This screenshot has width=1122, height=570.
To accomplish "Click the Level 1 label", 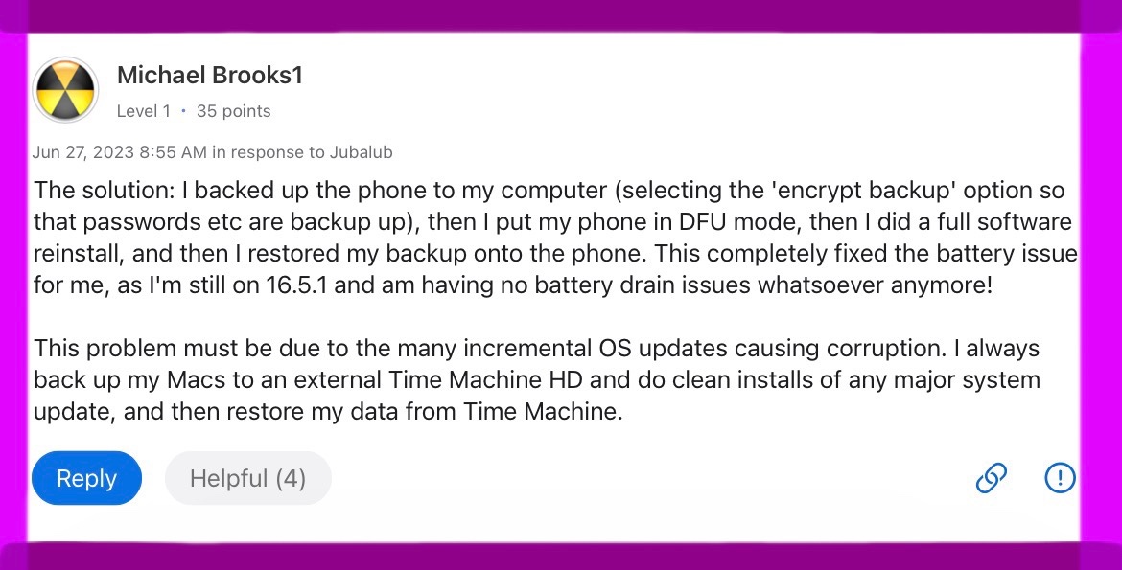I will pyautogui.click(x=144, y=111).
